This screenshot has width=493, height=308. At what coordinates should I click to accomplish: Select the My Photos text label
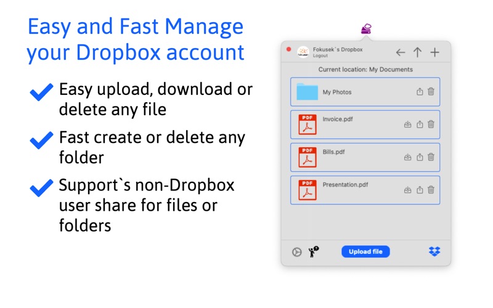coord(336,92)
